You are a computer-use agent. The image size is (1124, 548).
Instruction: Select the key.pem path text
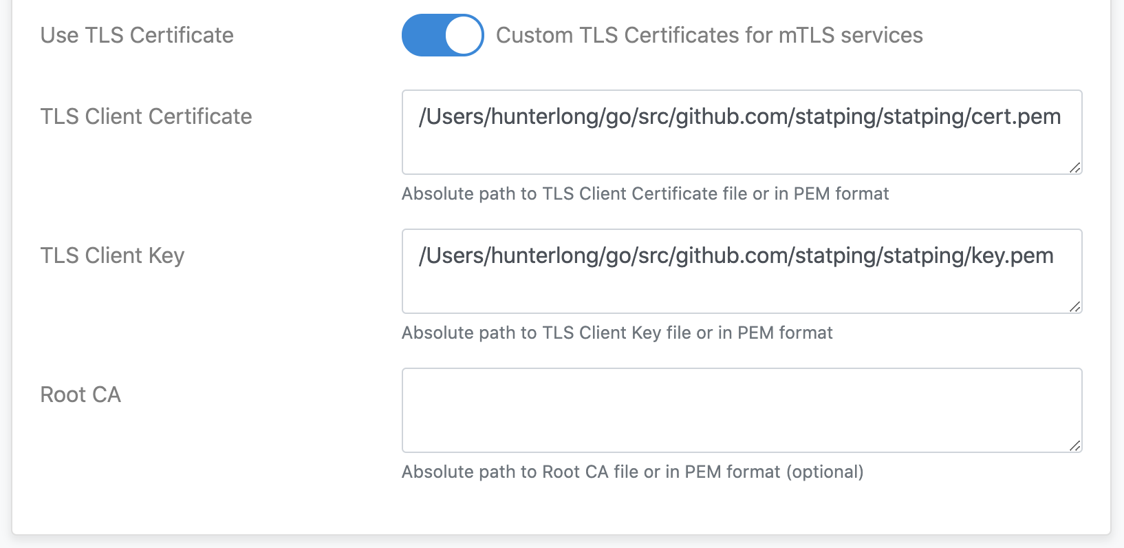click(x=736, y=255)
